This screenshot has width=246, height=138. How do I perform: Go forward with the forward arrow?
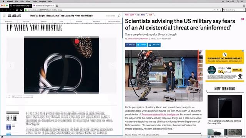[x=7, y=10]
